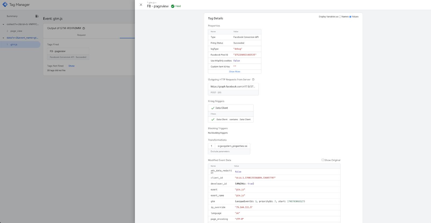Show the tags that did not fire

71,66
